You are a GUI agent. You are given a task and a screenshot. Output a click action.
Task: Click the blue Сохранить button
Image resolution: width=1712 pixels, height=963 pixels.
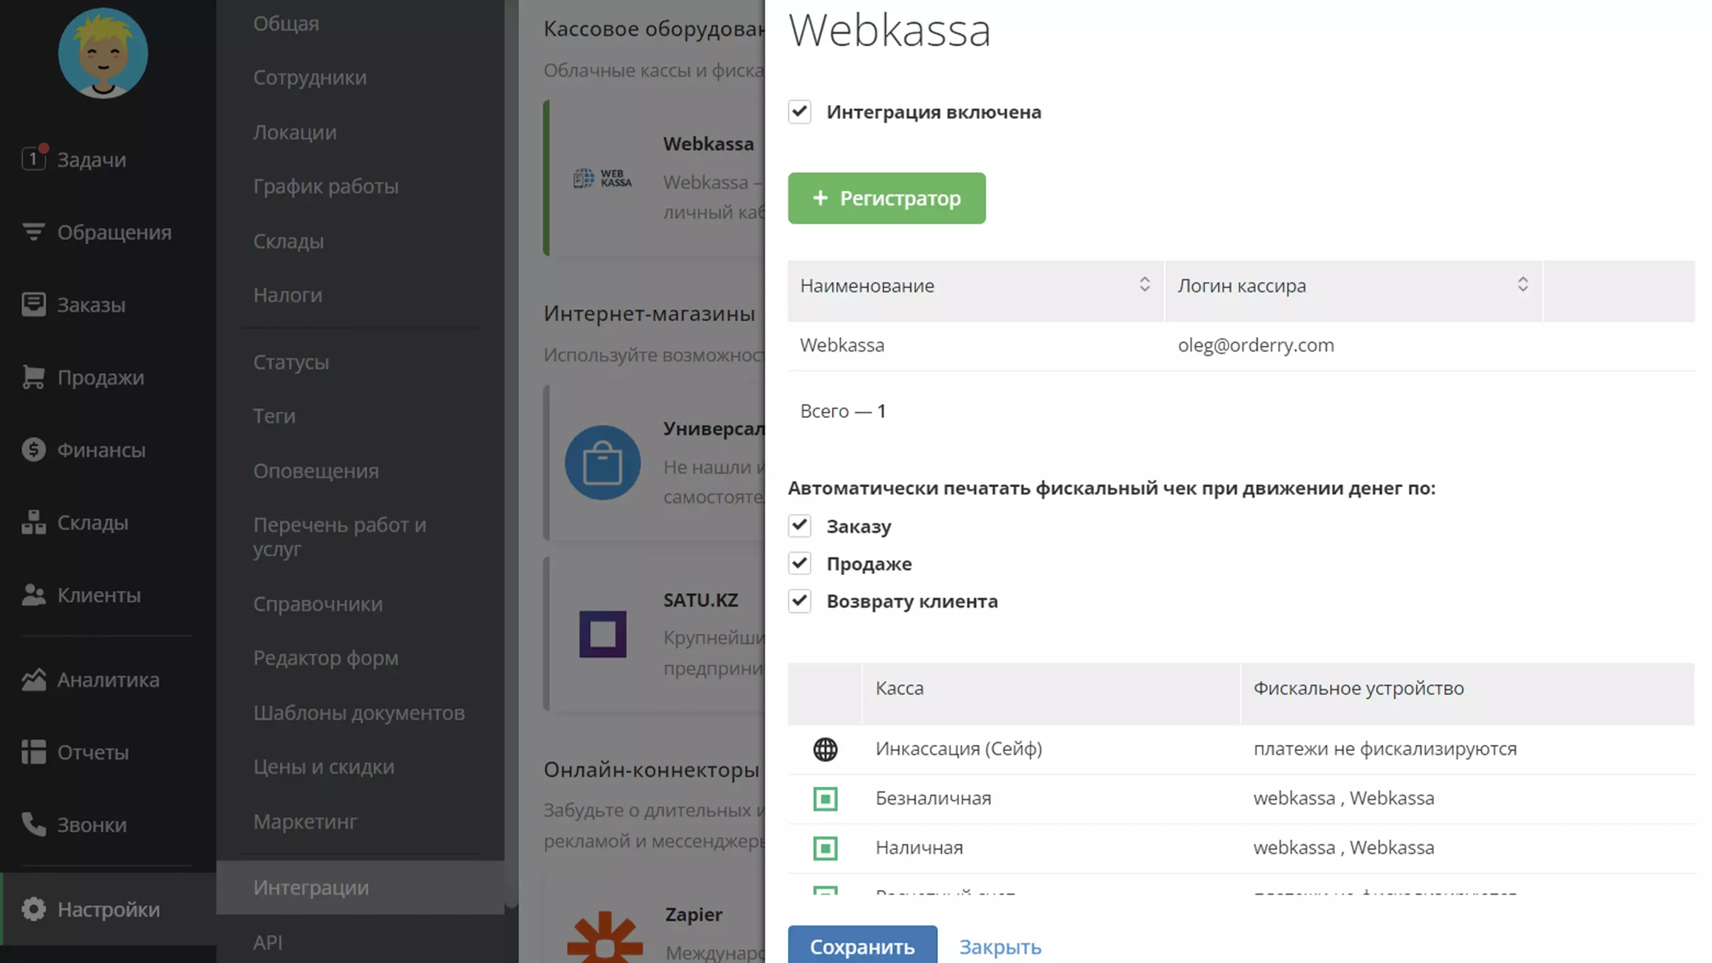click(863, 946)
